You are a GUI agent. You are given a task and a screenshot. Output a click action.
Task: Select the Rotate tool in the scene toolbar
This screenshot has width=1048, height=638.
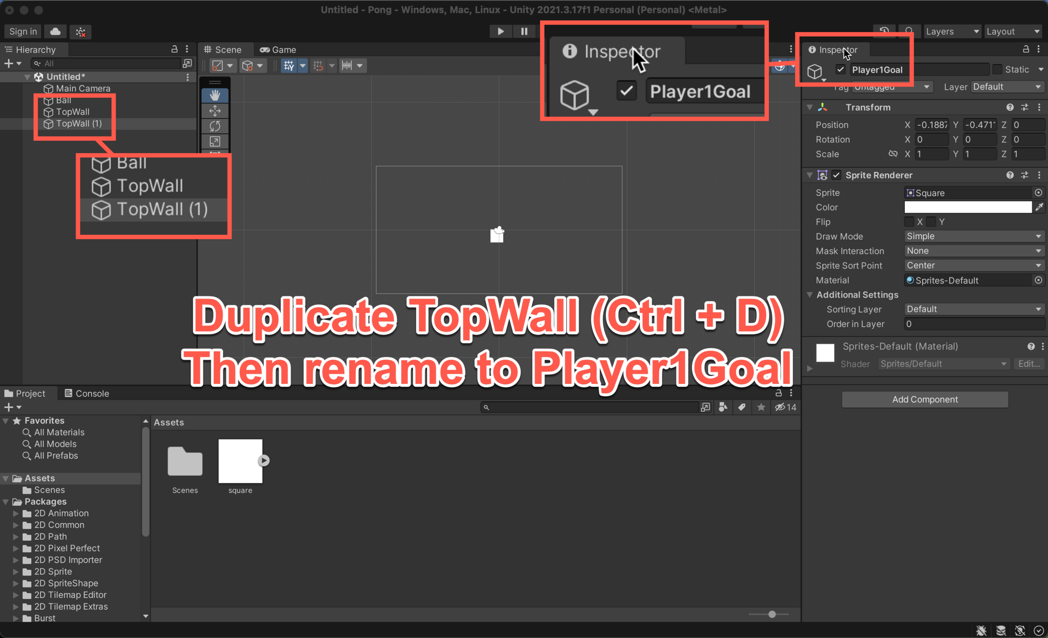pos(215,126)
